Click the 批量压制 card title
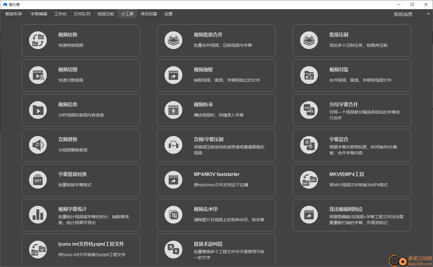433x267 pixels. pyautogui.click(x=339, y=35)
